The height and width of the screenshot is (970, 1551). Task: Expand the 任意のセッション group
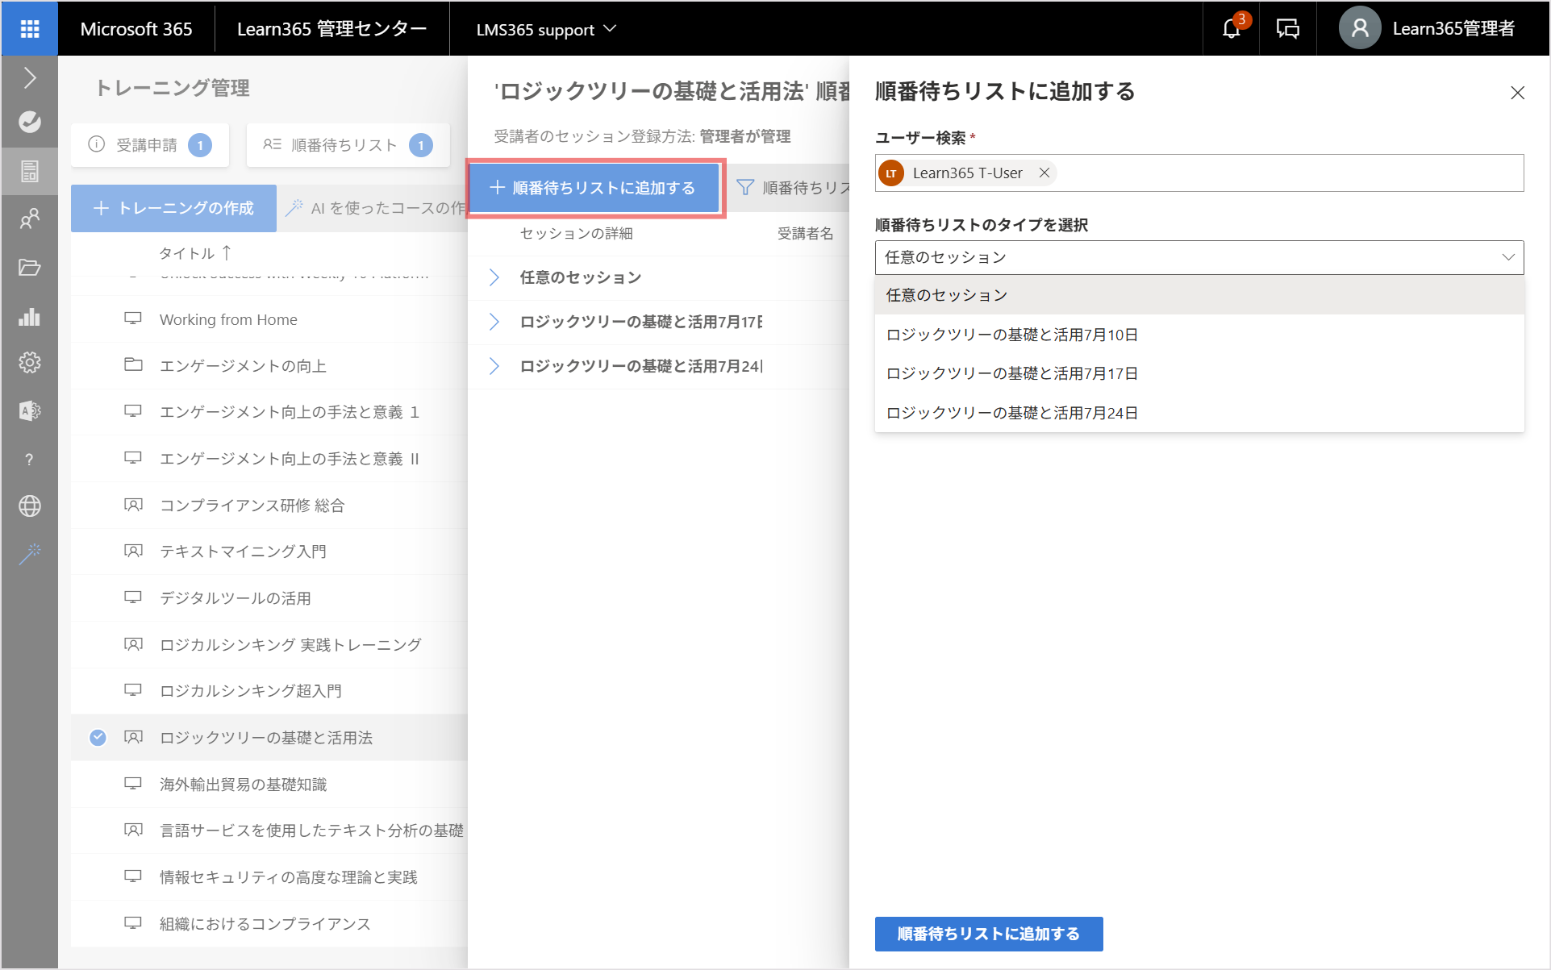click(494, 277)
